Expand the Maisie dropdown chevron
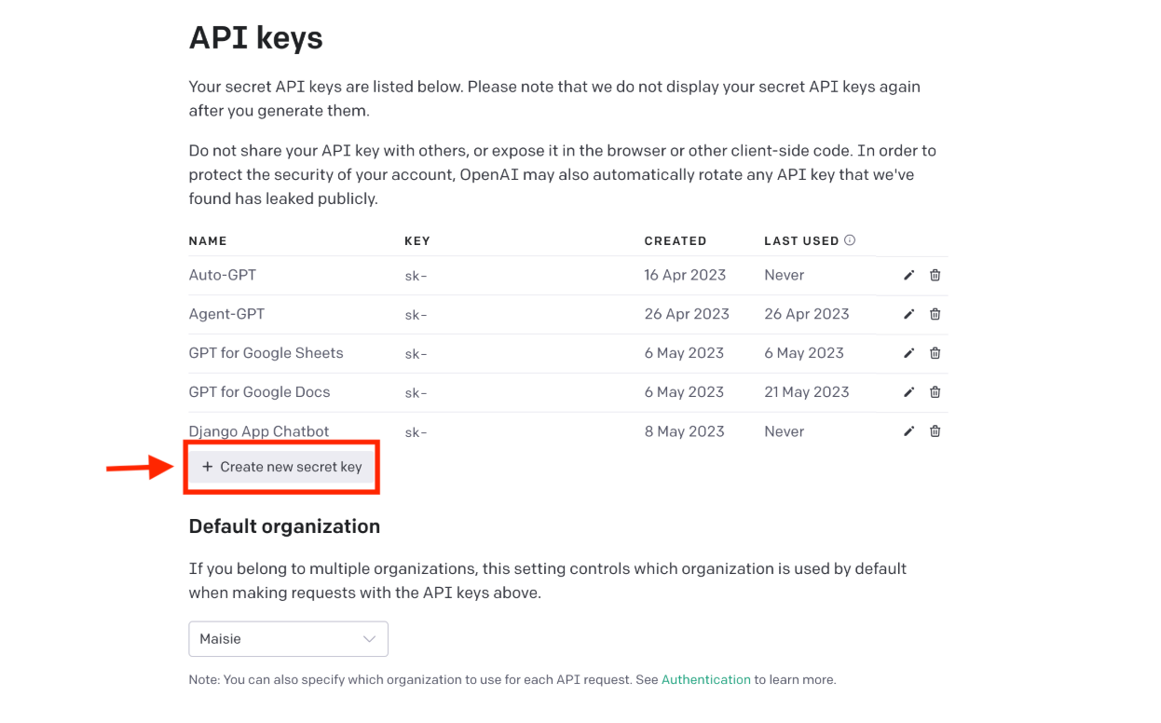The width and height of the screenshot is (1161, 723). pyautogui.click(x=369, y=639)
